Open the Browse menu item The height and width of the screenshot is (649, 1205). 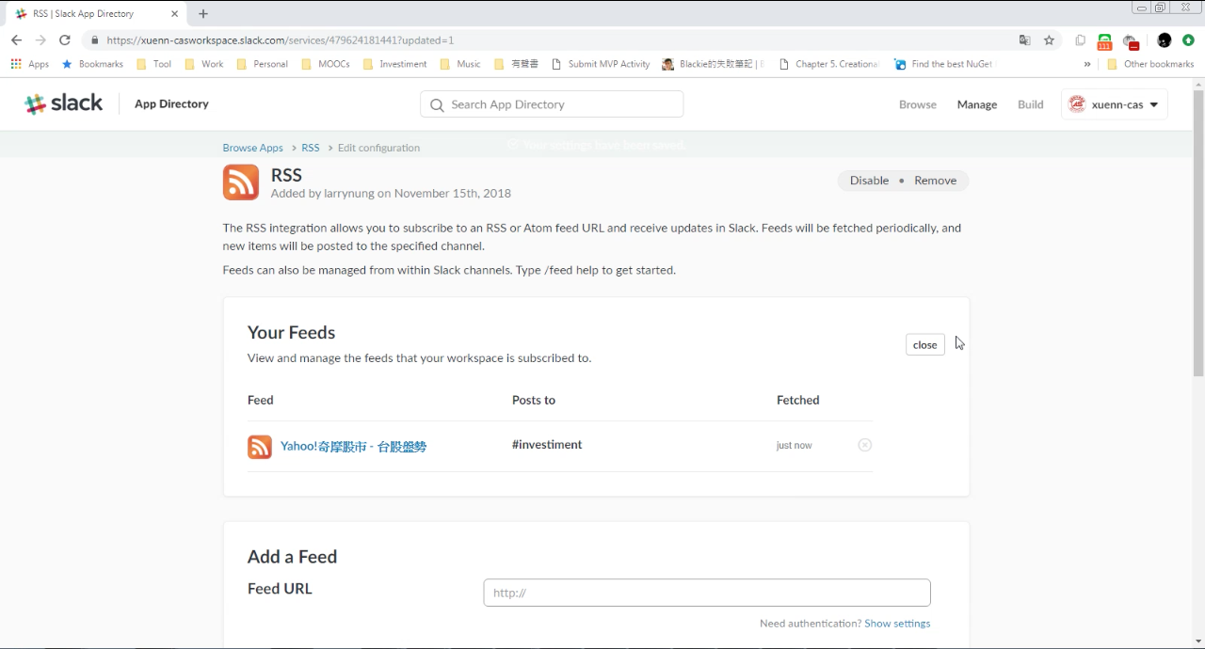[x=918, y=104]
